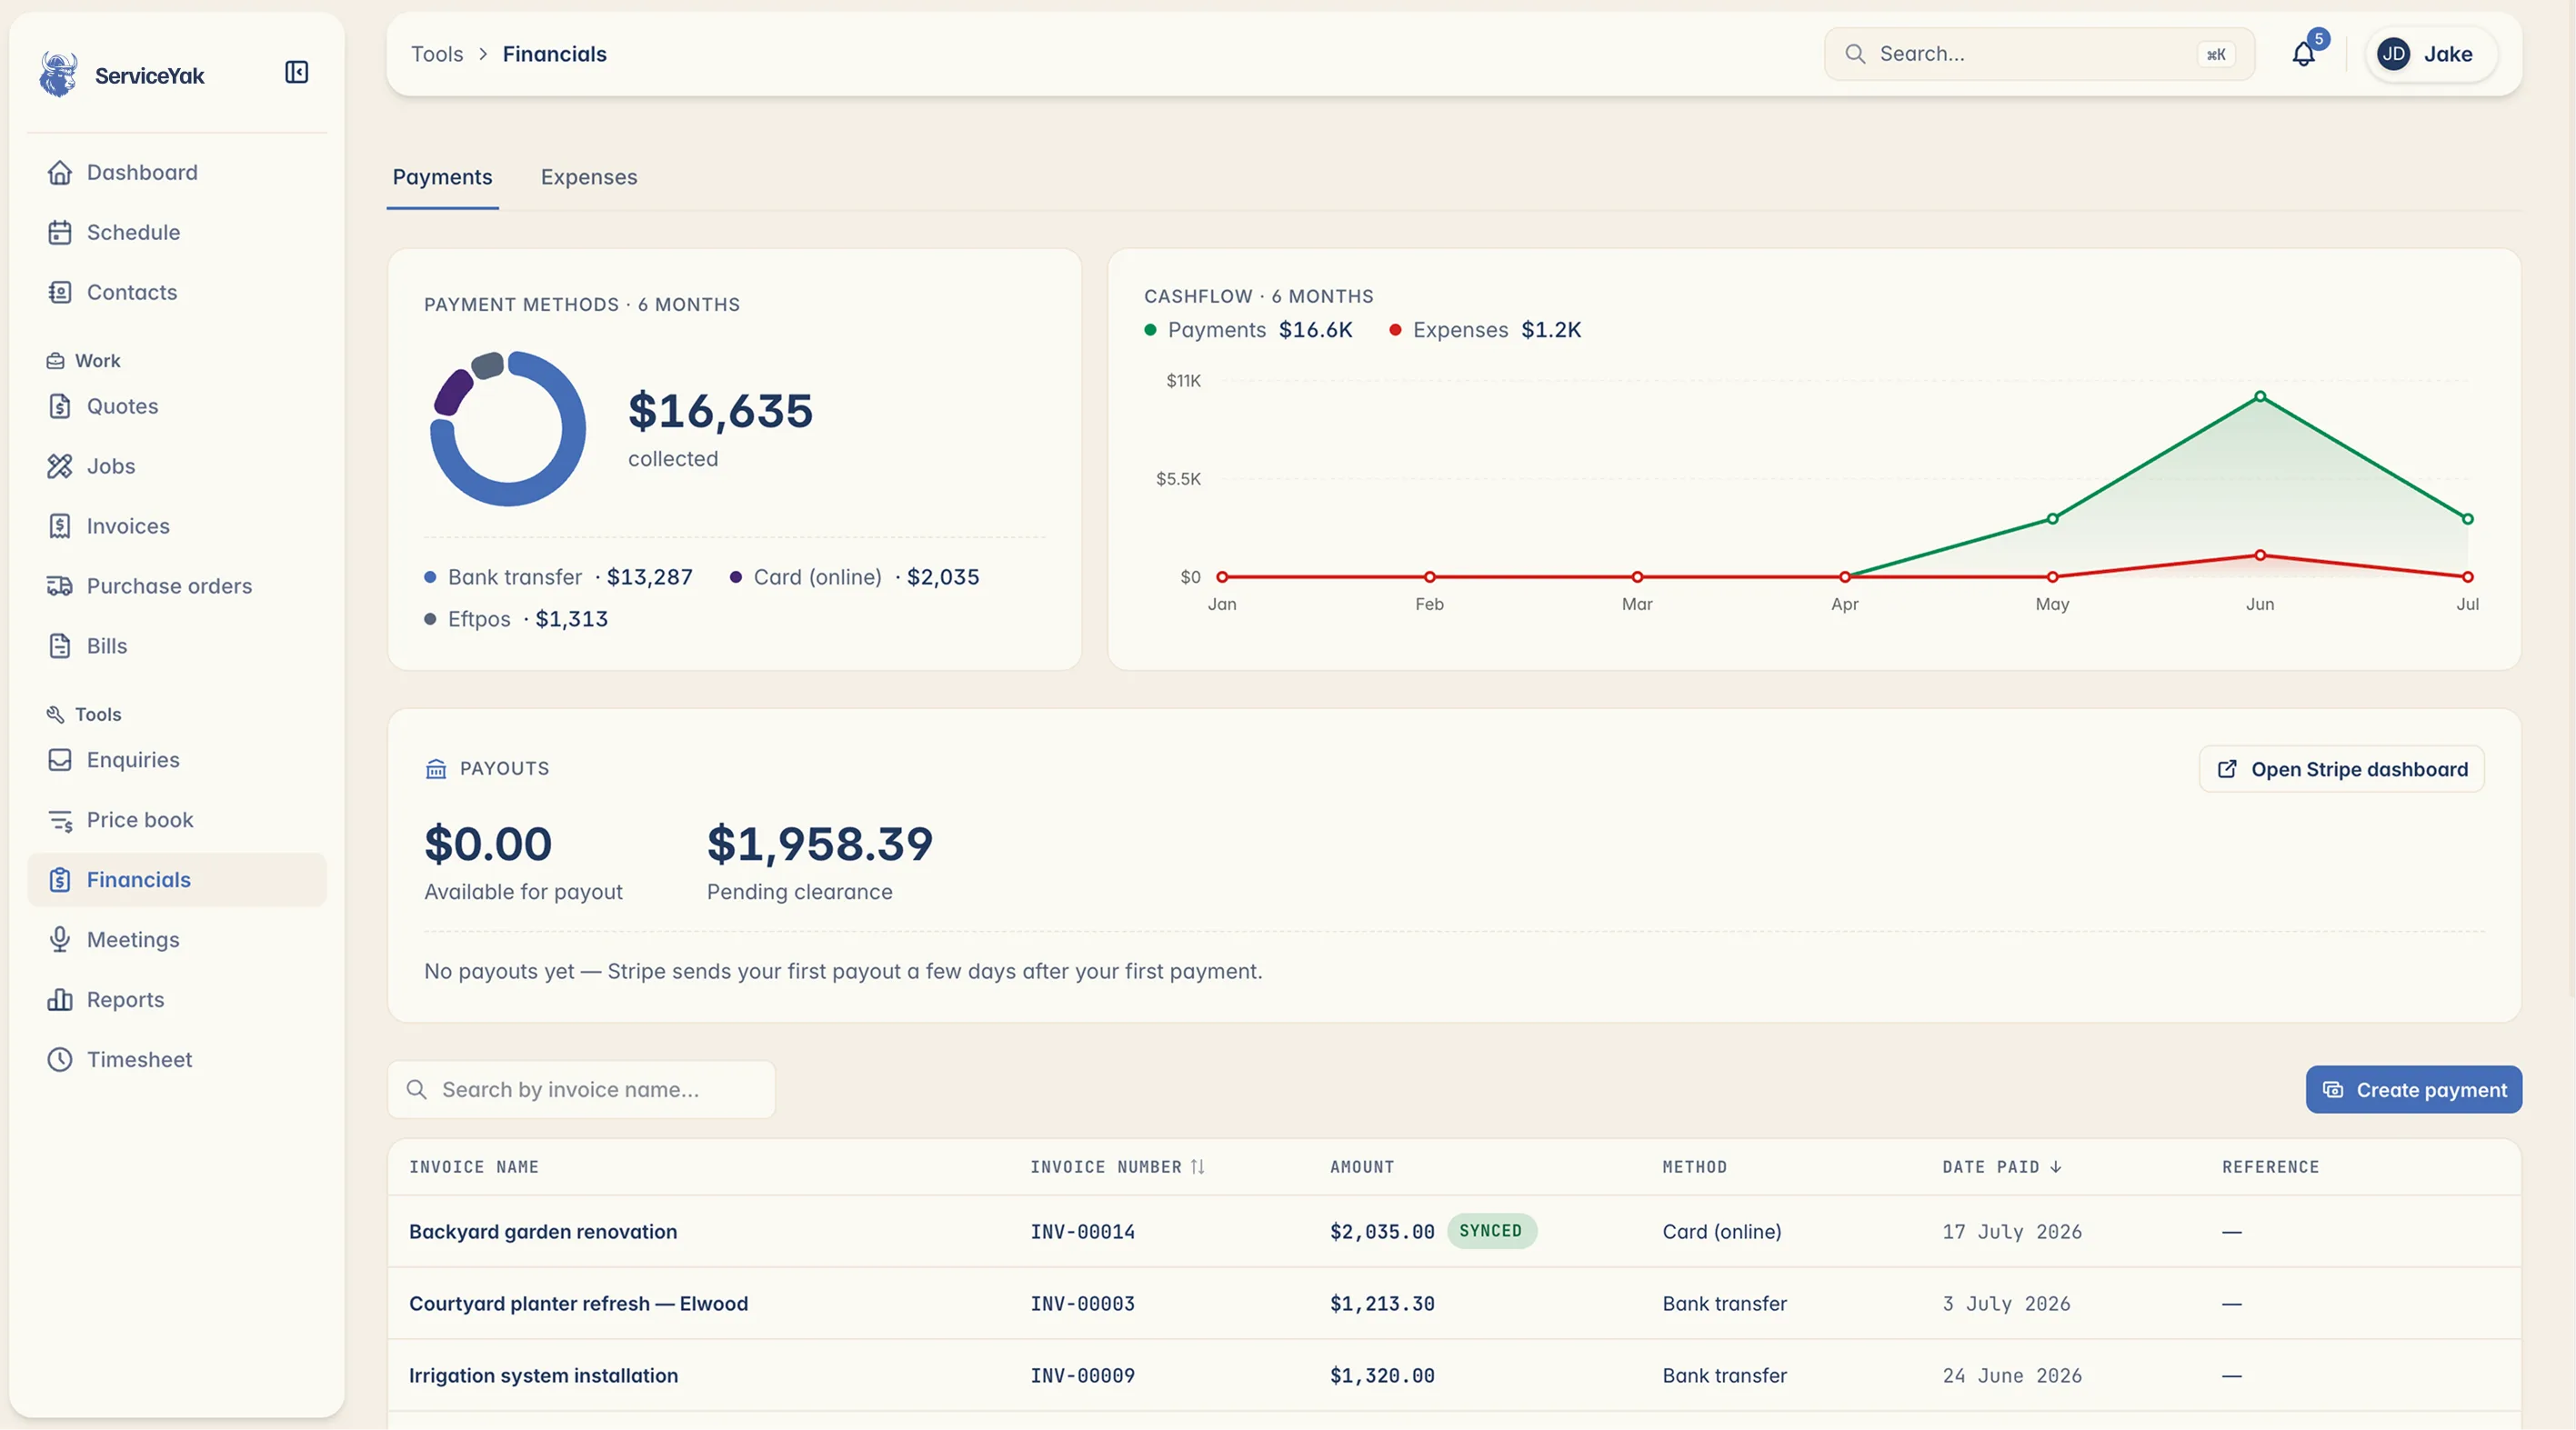Click the Invoice Name column header

[x=474, y=1167]
